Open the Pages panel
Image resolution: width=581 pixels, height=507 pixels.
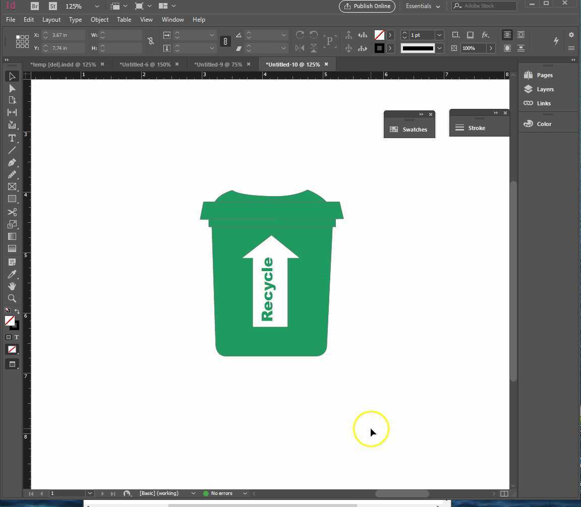click(x=545, y=75)
